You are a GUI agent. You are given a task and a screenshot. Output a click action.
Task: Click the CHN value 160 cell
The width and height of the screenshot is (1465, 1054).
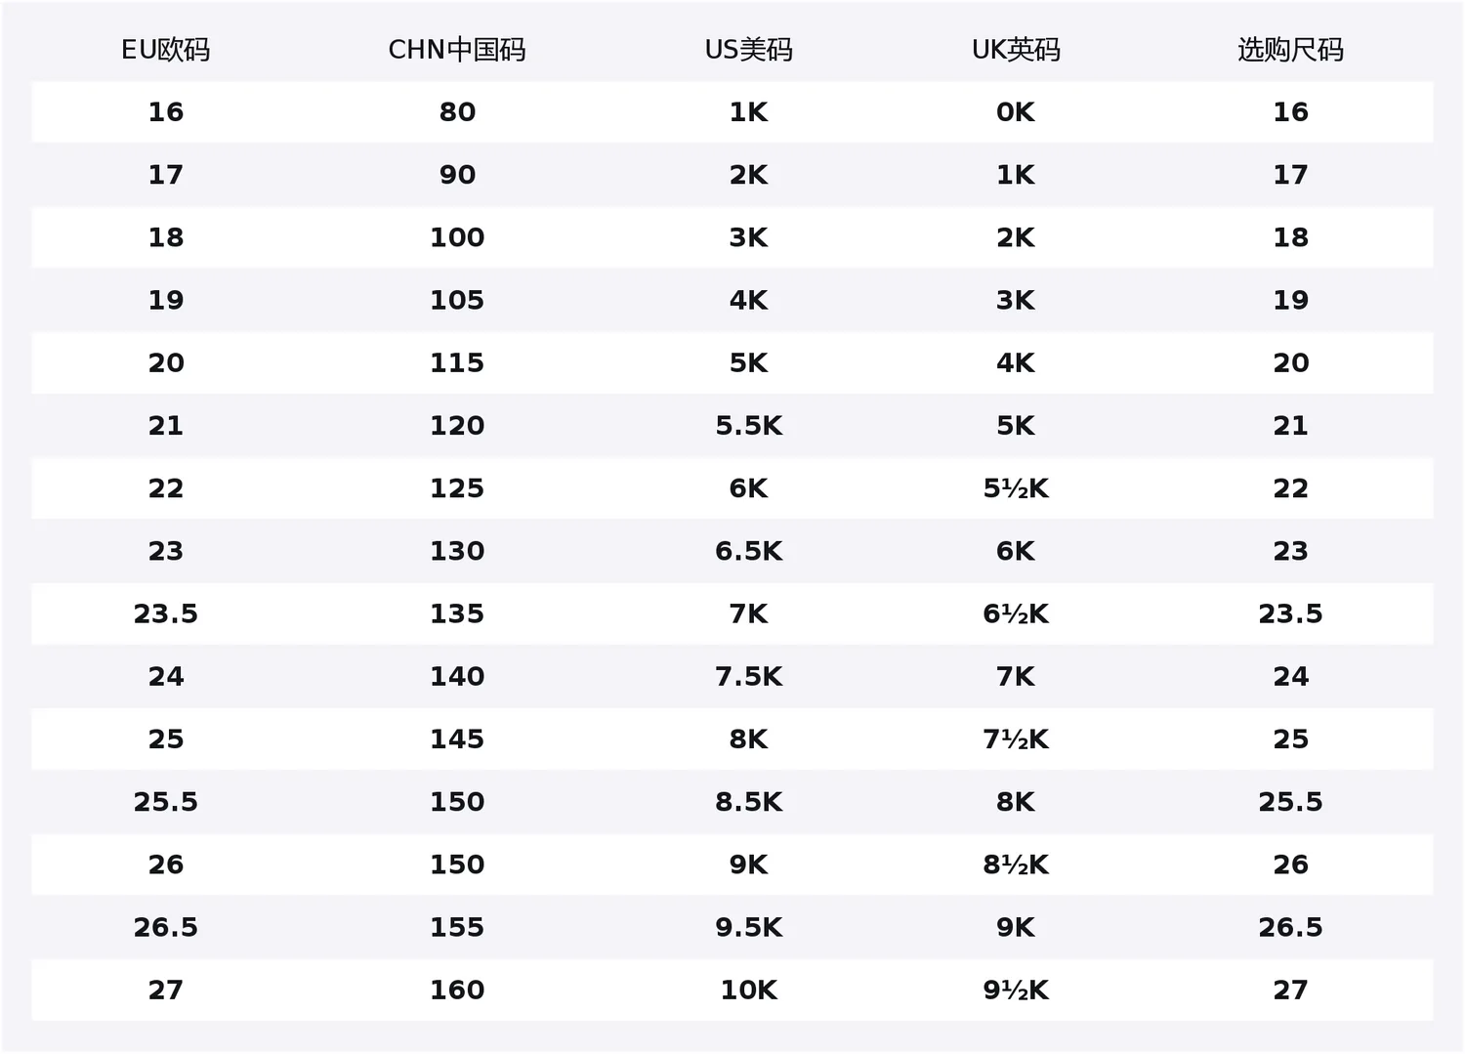coord(457,991)
